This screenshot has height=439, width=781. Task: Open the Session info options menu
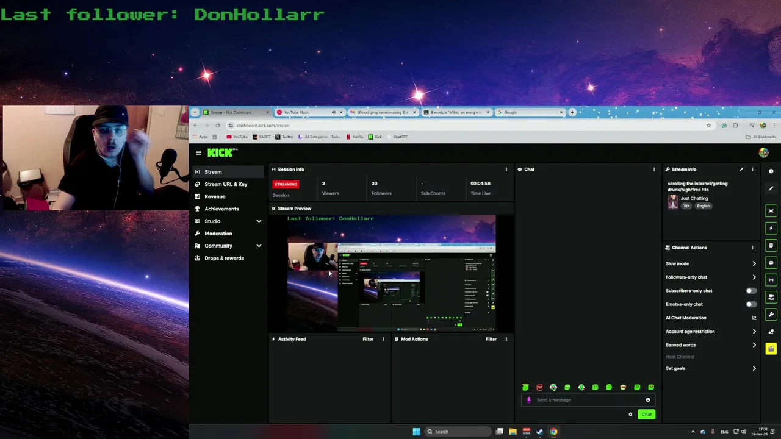coord(506,170)
